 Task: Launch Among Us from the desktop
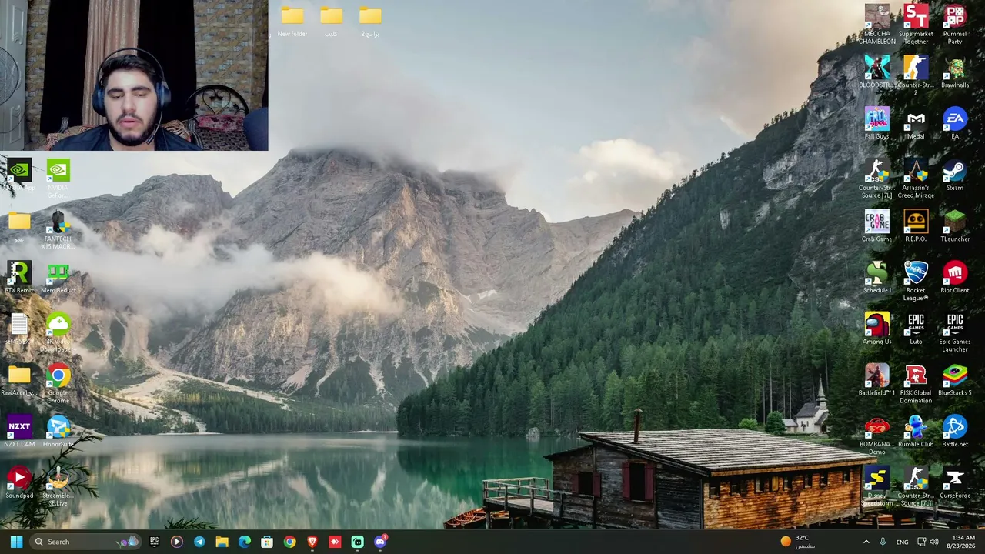(876, 329)
